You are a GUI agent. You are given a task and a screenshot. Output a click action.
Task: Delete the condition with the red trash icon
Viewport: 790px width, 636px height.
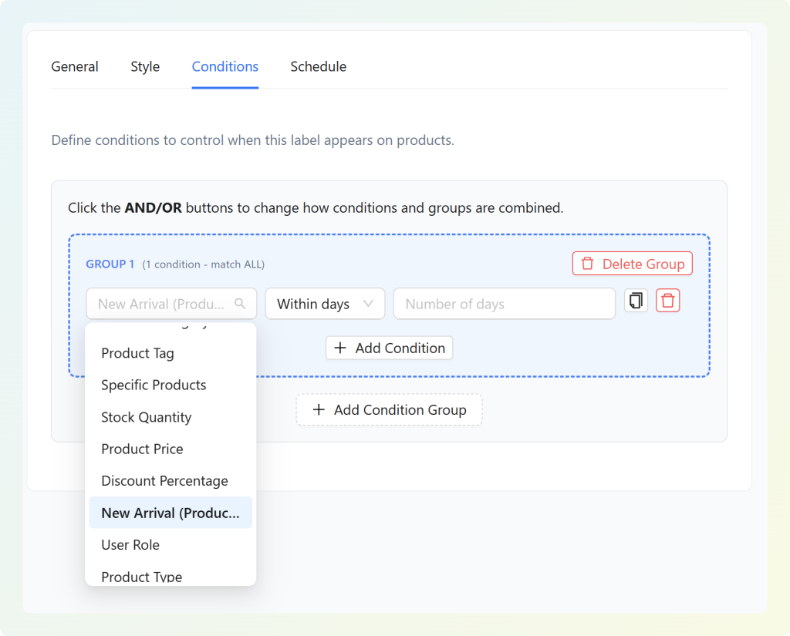667,300
